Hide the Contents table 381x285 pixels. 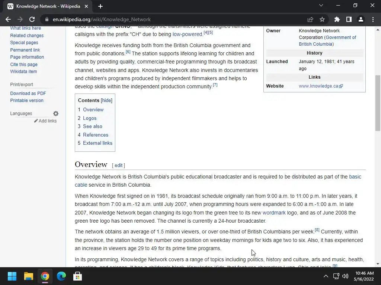coord(106,100)
